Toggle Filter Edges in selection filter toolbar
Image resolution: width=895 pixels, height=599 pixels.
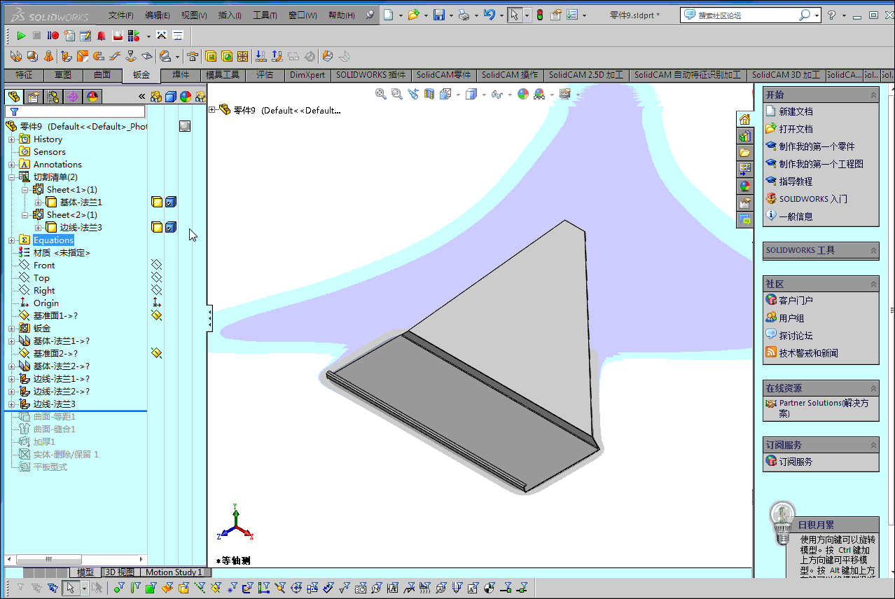click(x=136, y=587)
